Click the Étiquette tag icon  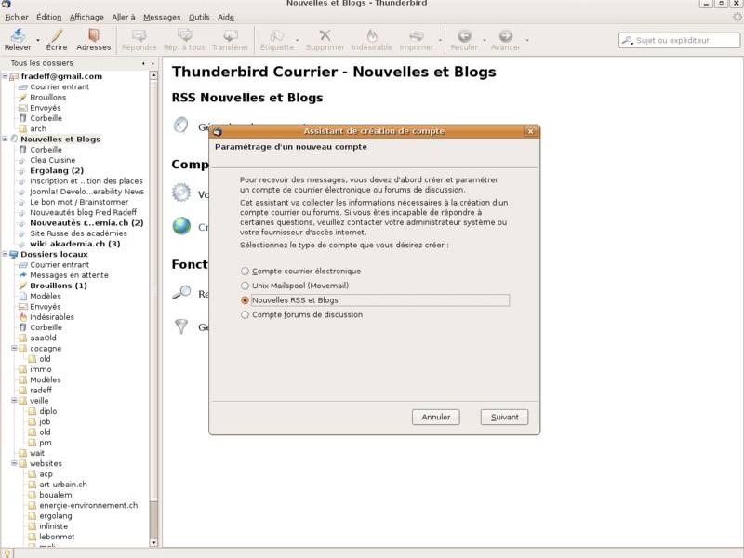coord(276,35)
